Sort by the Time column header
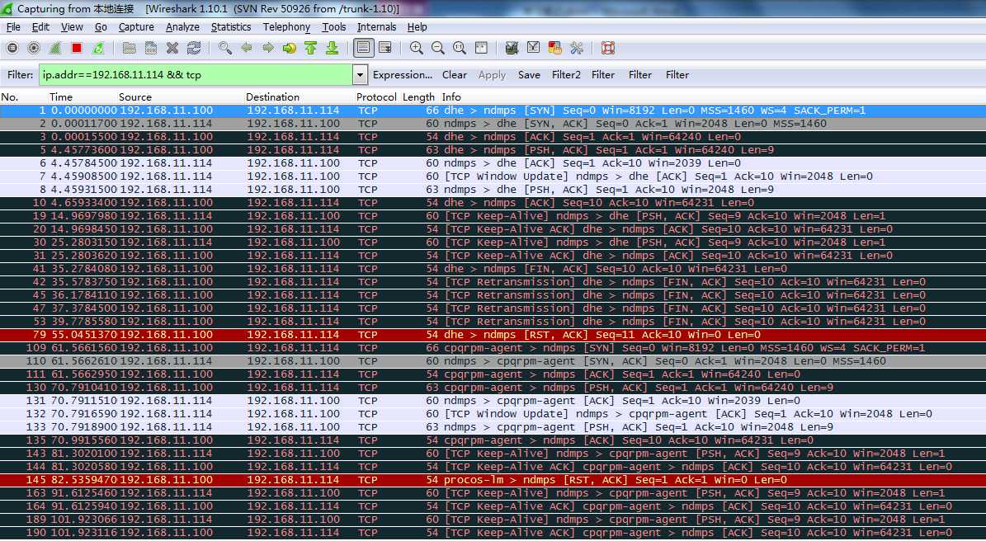This screenshot has height=541, width=986. coord(61,96)
